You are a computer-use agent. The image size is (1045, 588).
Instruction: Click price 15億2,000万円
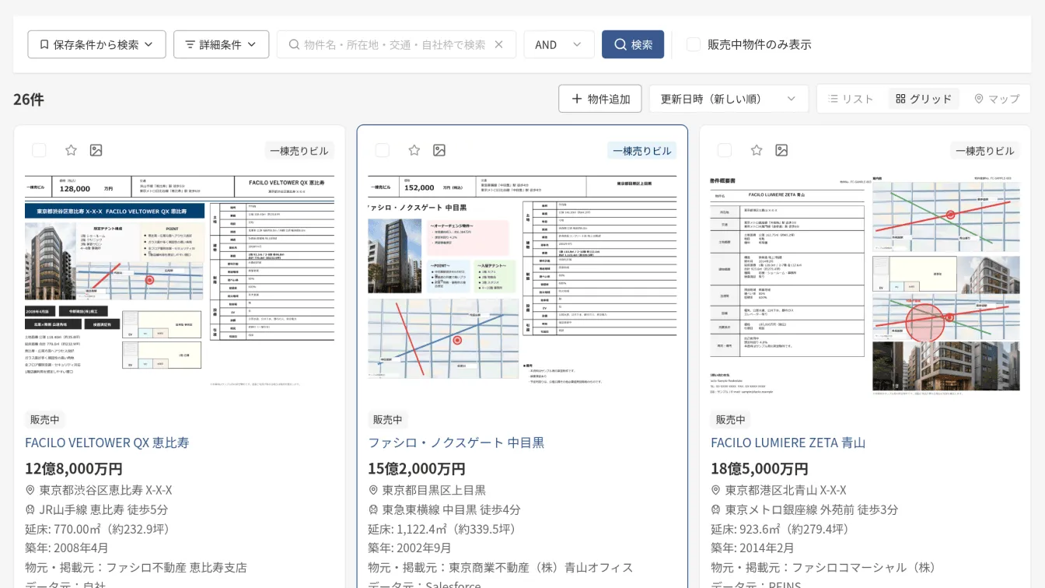click(417, 469)
